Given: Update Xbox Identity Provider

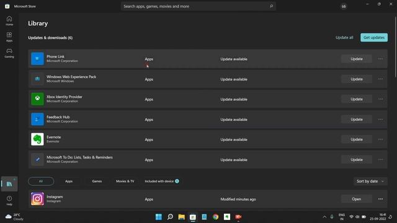Looking at the screenshot, I should click(357, 99).
